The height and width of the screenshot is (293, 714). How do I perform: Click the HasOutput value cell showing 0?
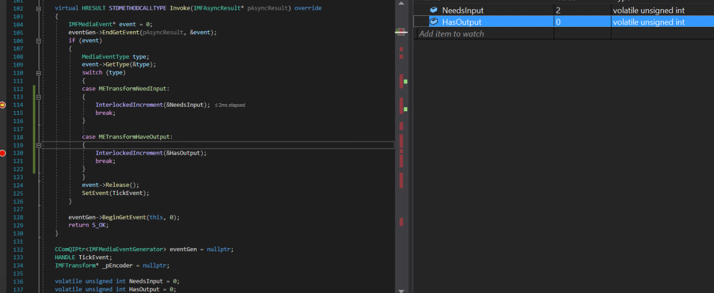[x=582, y=22]
